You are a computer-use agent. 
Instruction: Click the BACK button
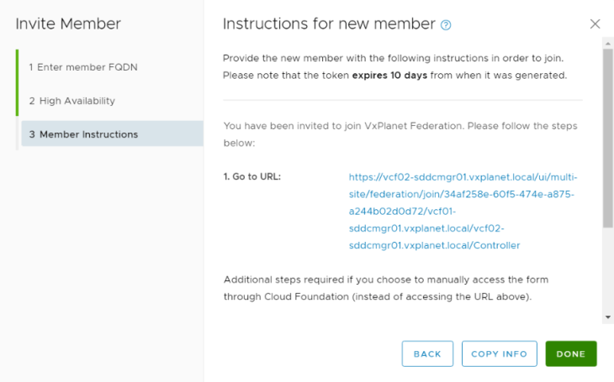427,353
